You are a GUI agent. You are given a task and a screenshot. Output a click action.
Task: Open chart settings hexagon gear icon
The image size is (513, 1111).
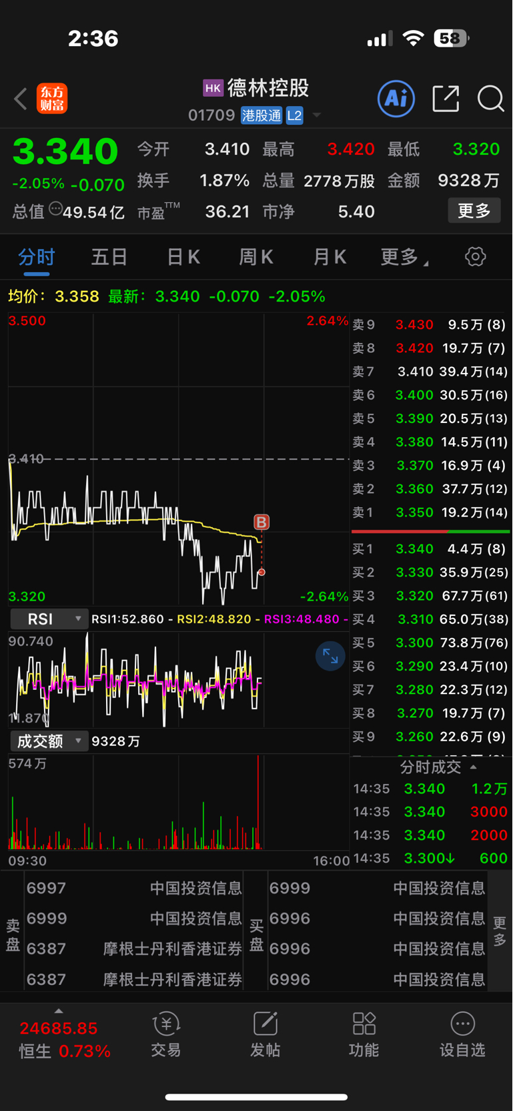[x=476, y=257]
